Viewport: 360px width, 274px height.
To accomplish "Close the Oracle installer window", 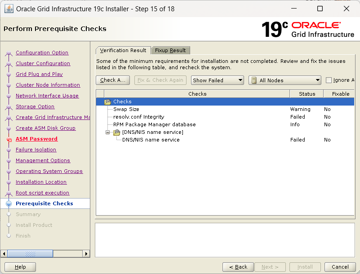I will pos(347,9).
